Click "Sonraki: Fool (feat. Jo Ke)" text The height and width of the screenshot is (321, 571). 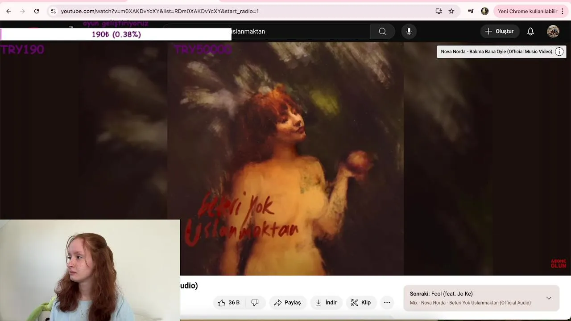pyautogui.click(x=441, y=294)
